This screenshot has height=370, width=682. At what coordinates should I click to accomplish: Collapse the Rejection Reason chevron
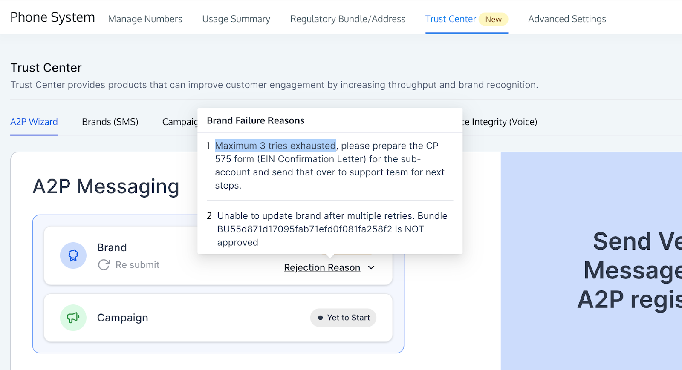tap(371, 267)
